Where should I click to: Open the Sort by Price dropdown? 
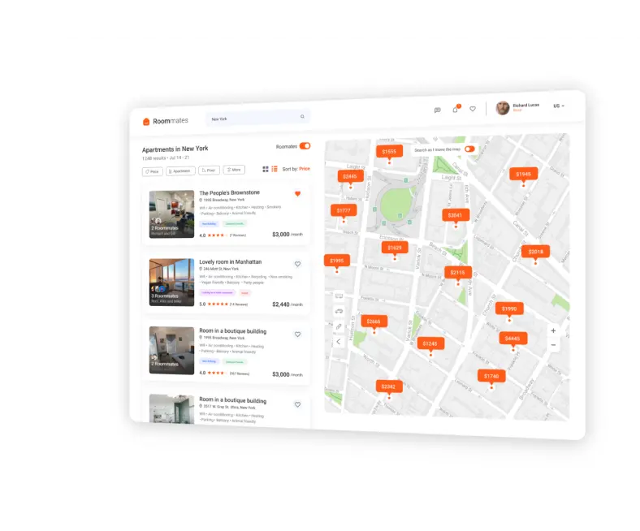tap(296, 169)
